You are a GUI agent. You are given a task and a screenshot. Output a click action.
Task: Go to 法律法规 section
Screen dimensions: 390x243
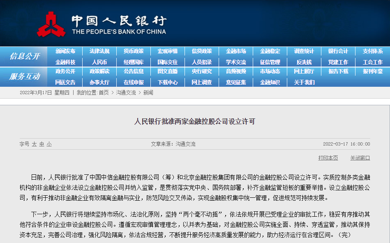click(99, 51)
